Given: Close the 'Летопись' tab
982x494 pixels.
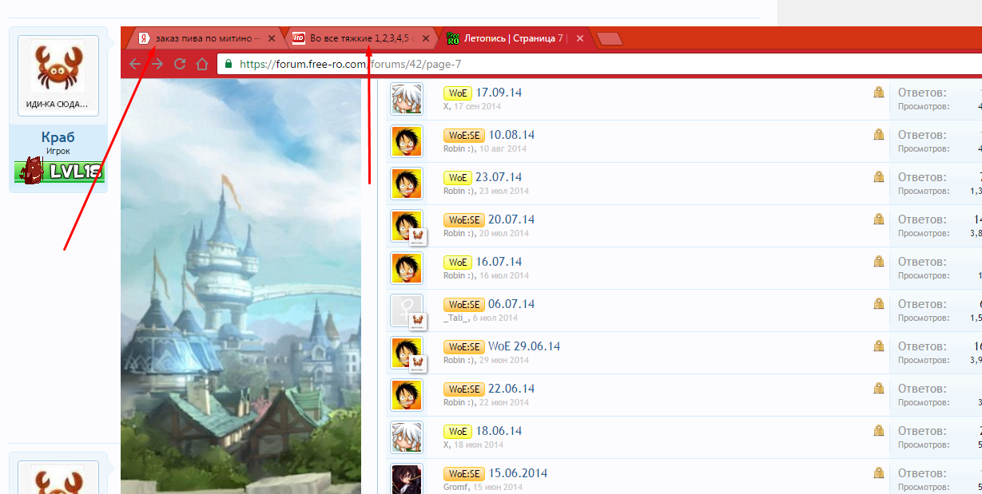Looking at the screenshot, I should coord(579,38).
